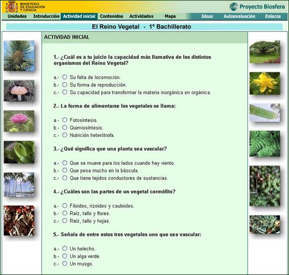
Task: Select 'Su falta de locomoción' radio option
Action: pyautogui.click(x=65, y=77)
